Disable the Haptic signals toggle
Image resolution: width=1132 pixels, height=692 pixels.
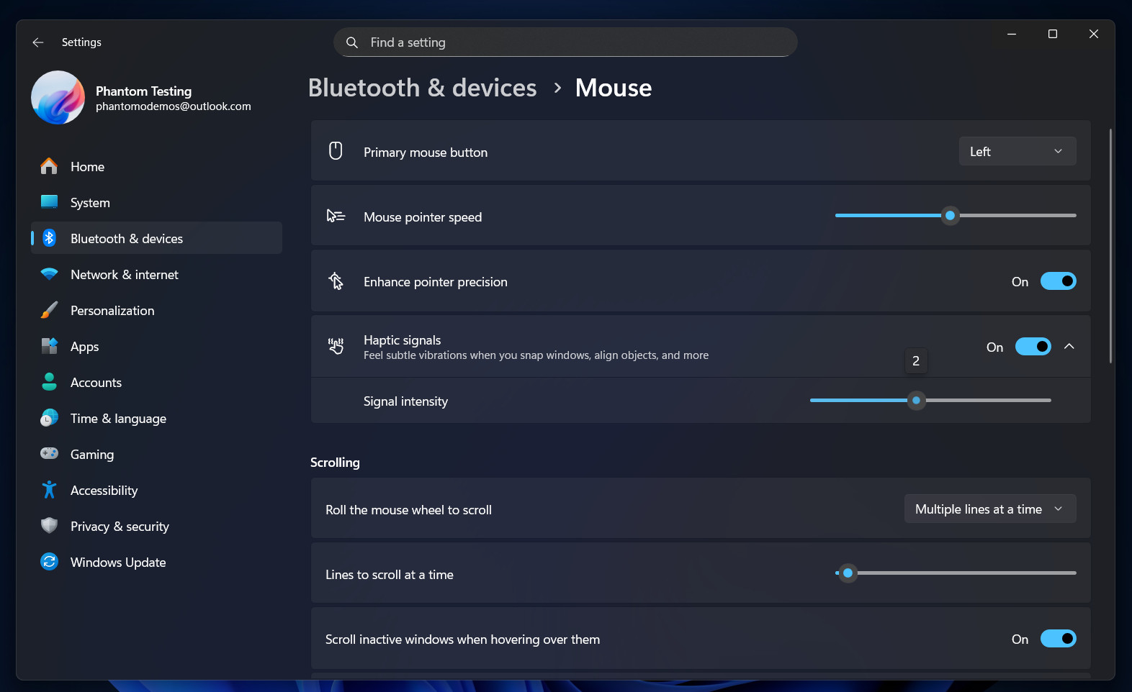click(x=1033, y=347)
